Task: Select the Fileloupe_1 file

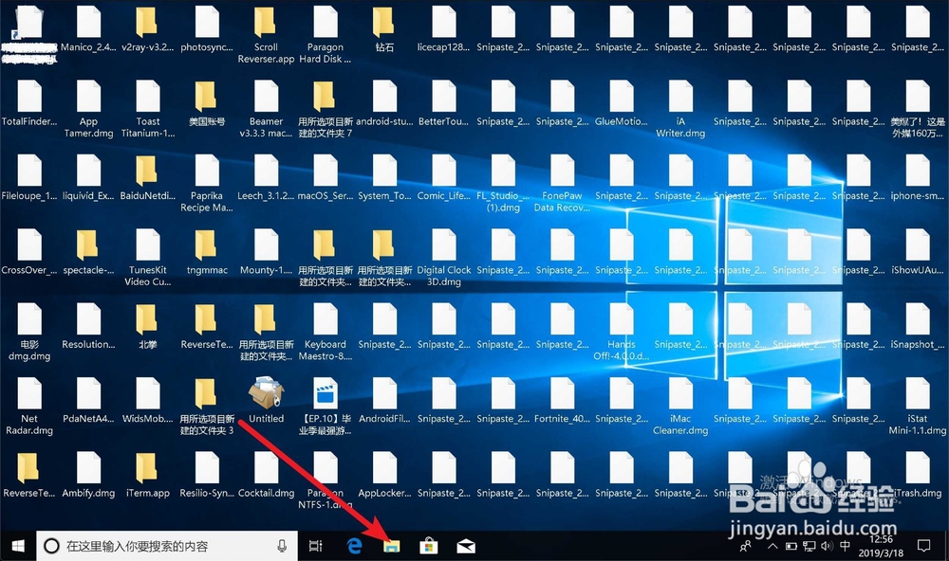Action: [29, 177]
